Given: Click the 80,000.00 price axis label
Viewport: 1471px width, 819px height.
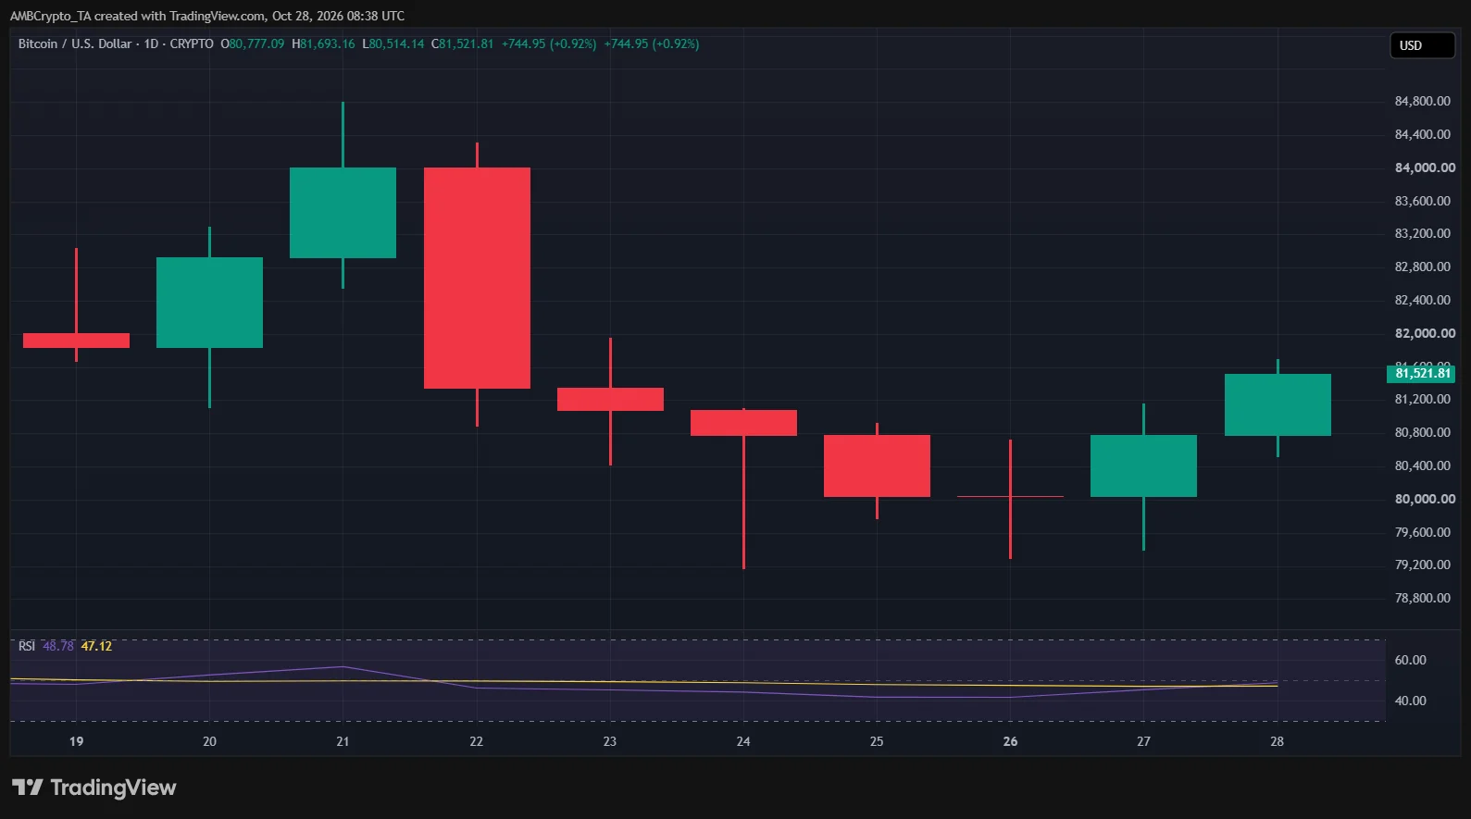Looking at the screenshot, I should pos(1425,499).
